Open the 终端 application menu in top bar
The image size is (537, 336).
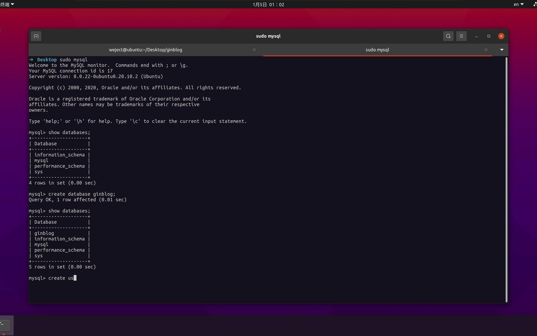pos(7,4)
